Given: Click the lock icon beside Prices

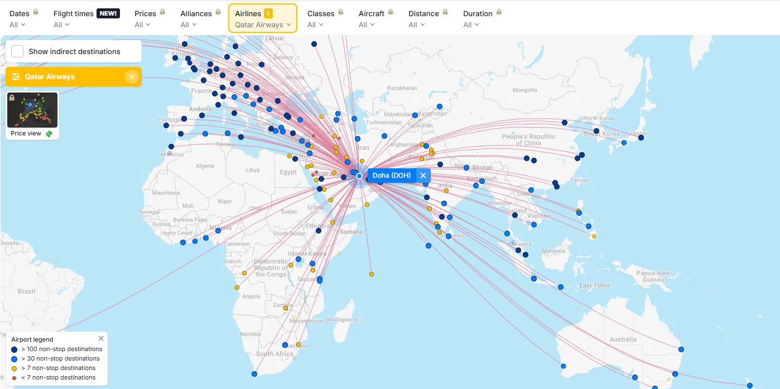Looking at the screenshot, I should pyautogui.click(x=162, y=12).
